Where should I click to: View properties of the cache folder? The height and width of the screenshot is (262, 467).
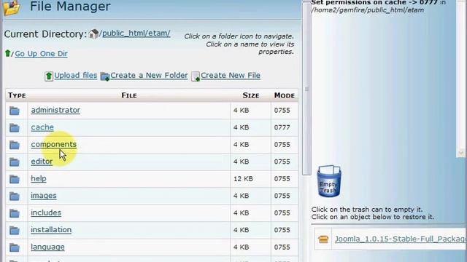42,127
